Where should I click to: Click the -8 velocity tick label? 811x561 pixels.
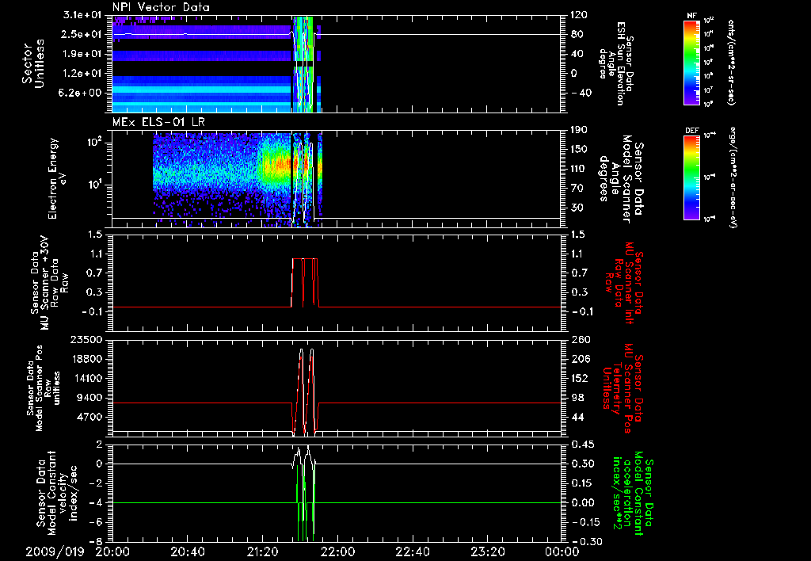tap(96, 542)
